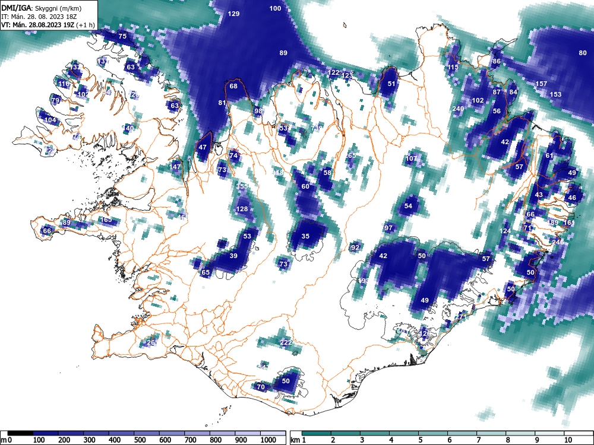594x445 pixels.
Task: Click the visibility value 129 offshore north
Action: (233, 14)
